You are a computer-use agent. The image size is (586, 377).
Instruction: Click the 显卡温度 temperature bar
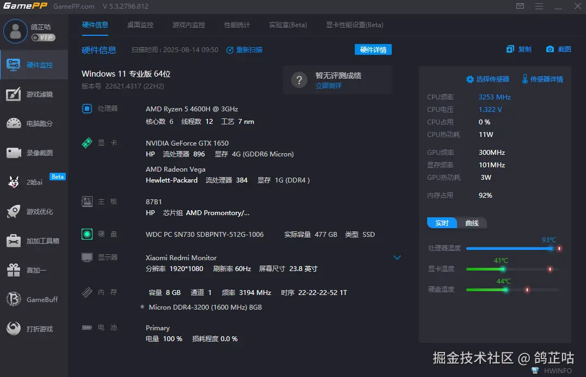click(513, 269)
